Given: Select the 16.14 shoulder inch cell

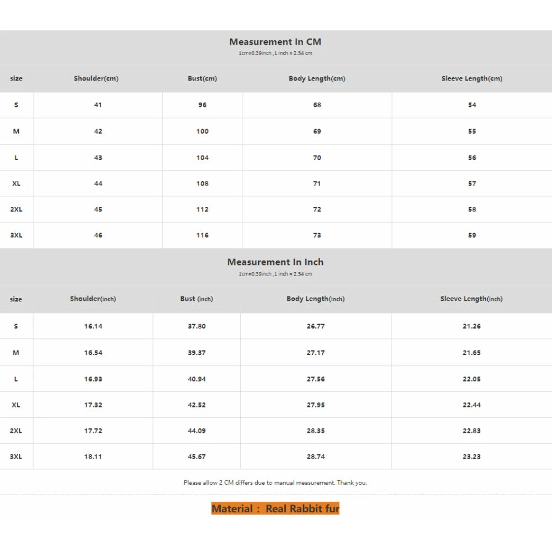Looking at the screenshot, I should (x=93, y=326).
